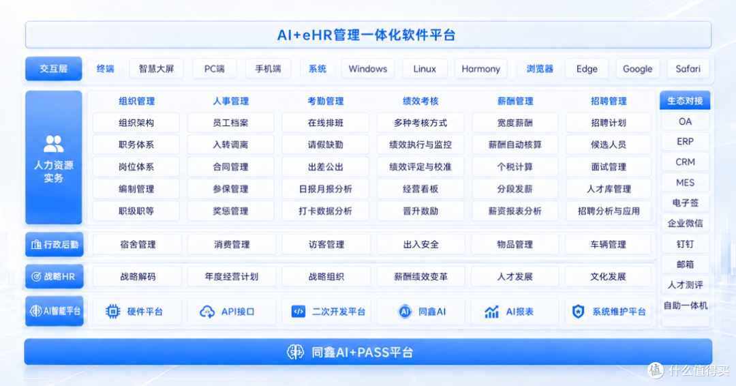The width and height of the screenshot is (736, 386).
Task: Open the 同鑫AI+PASS平台 bottom bar
Action: pos(368,352)
